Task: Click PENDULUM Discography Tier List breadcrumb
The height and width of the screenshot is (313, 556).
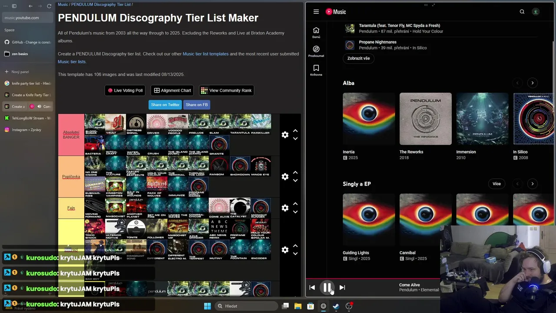Action: coord(101,4)
